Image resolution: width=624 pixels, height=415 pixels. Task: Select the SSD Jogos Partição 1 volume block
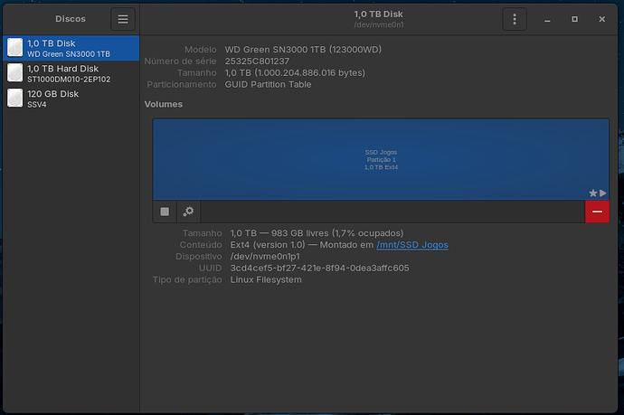(x=381, y=159)
